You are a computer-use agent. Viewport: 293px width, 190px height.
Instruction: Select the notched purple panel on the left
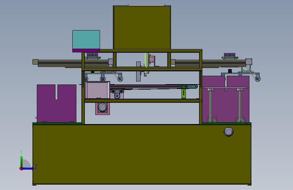[x=57, y=103]
